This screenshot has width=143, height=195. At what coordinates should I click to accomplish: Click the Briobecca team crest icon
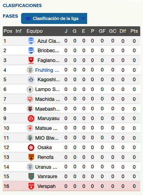pos(31,51)
